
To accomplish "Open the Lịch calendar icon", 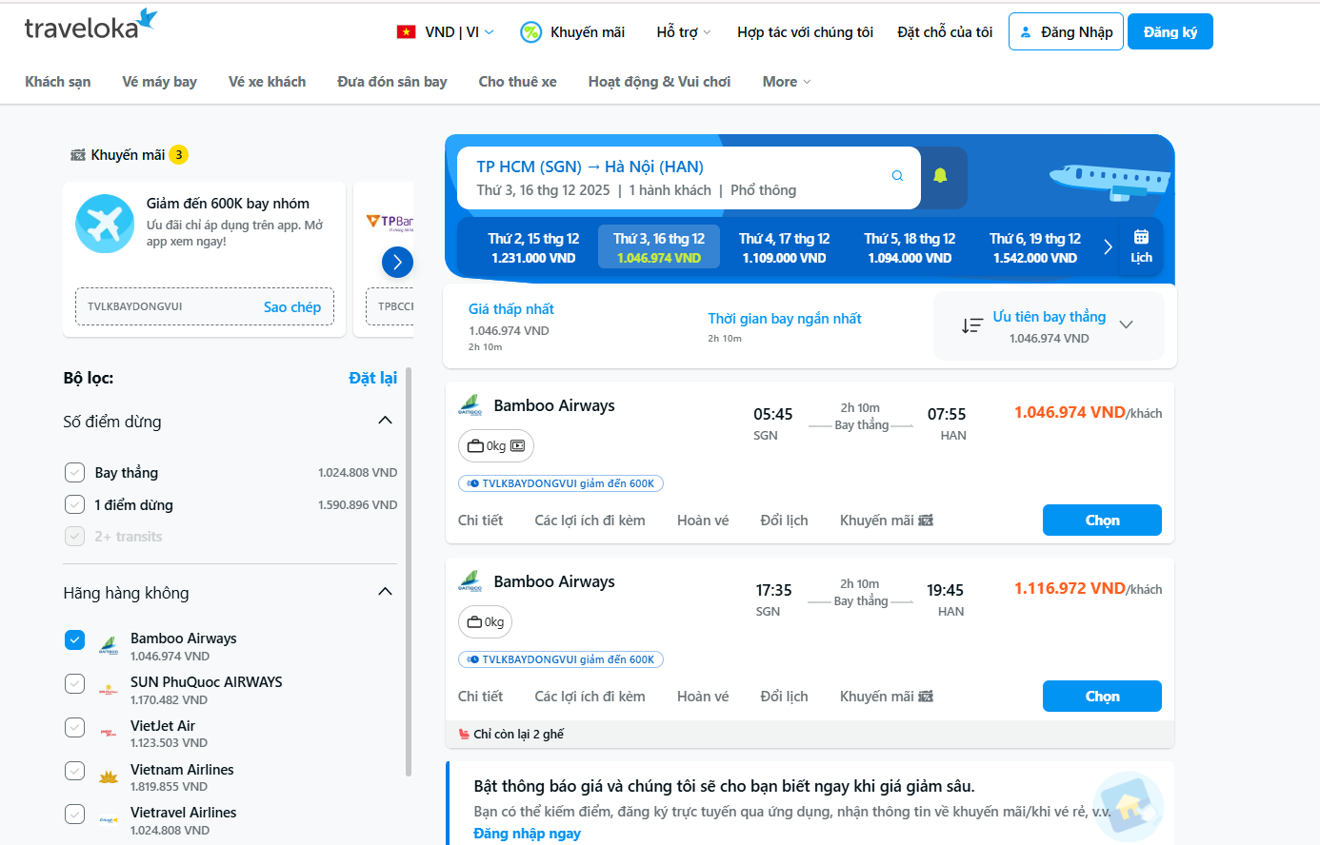I will 1141,246.
